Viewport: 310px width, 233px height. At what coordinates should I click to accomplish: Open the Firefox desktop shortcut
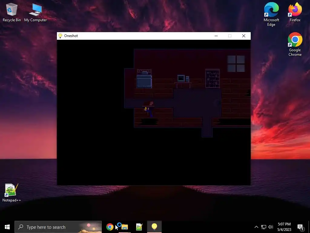(295, 12)
